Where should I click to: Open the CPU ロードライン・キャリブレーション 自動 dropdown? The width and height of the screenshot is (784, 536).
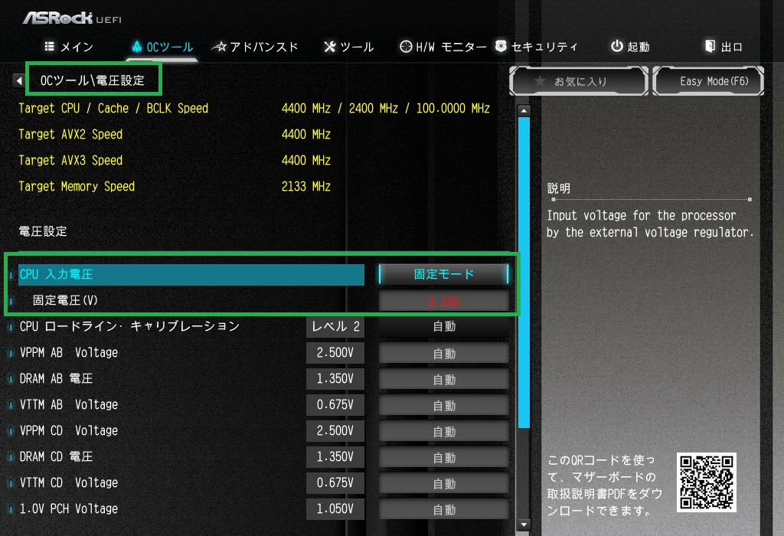[443, 326]
